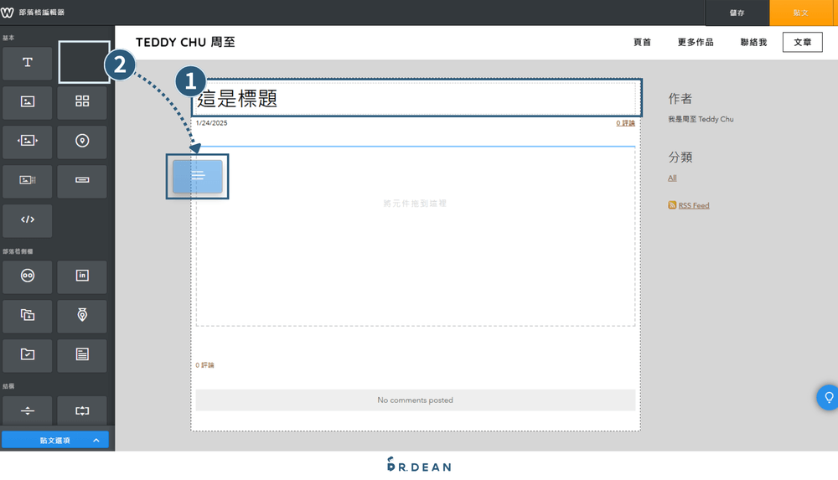Click the 部落格編輯器 editor title
Viewport: 838px width, 480px height.
coord(42,13)
